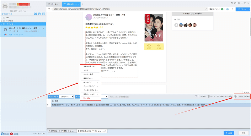251x136 pixels.
Task: Click the yellow 6244 counter
Action: tap(159, 46)
